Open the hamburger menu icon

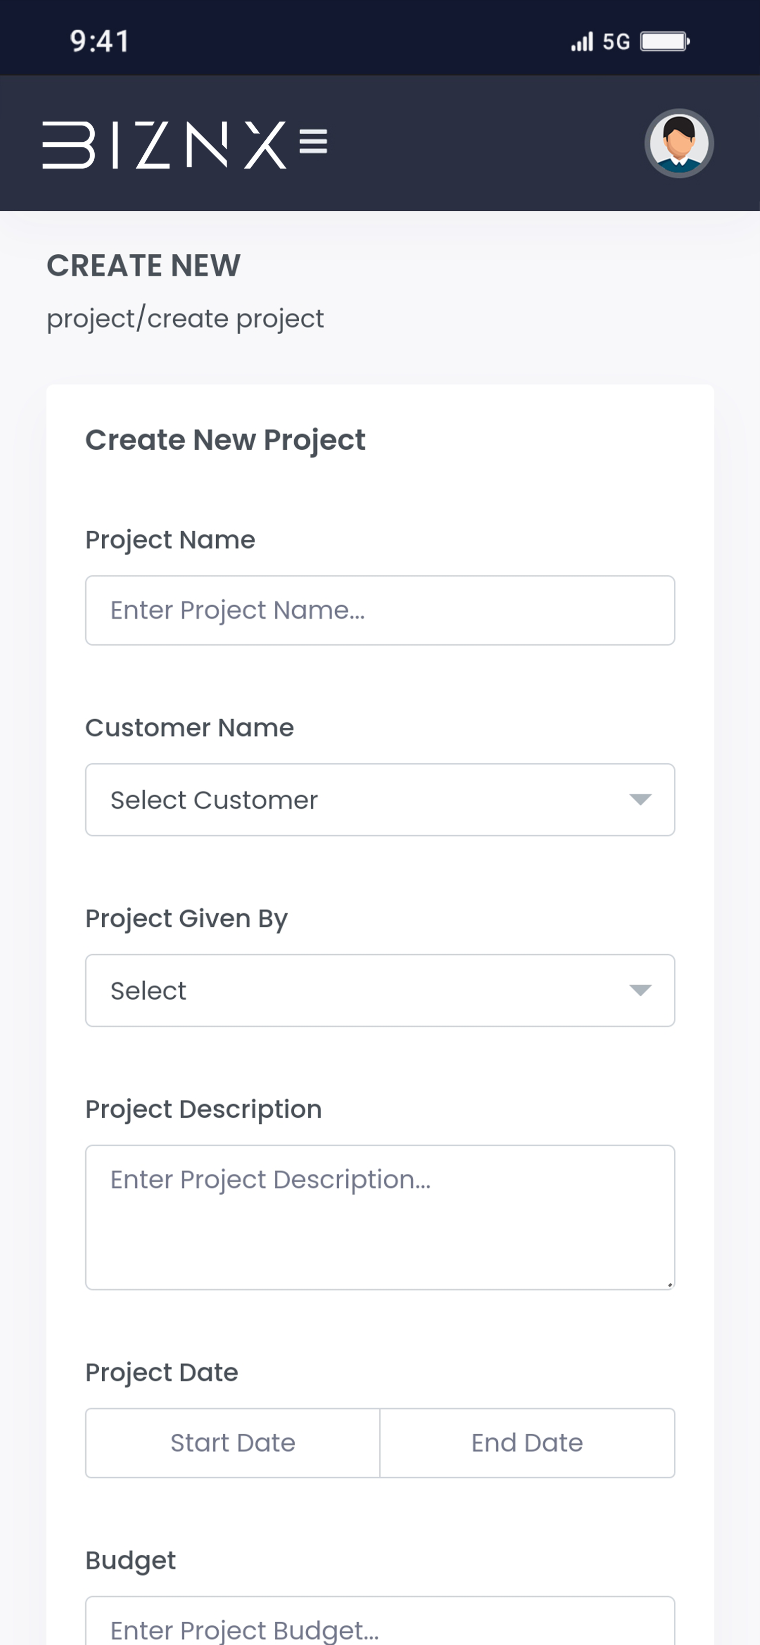313,142
